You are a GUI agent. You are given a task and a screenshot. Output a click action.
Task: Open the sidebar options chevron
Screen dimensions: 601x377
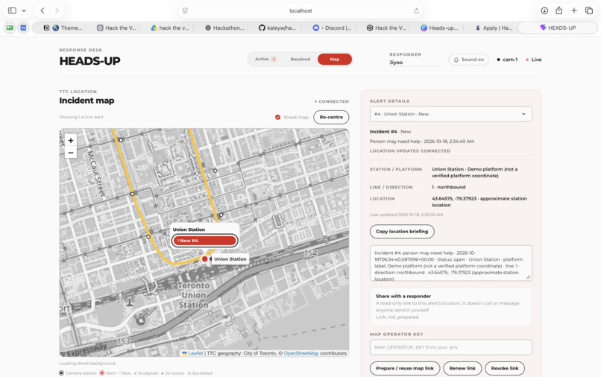pyautogui.click(x=24, y=10)
